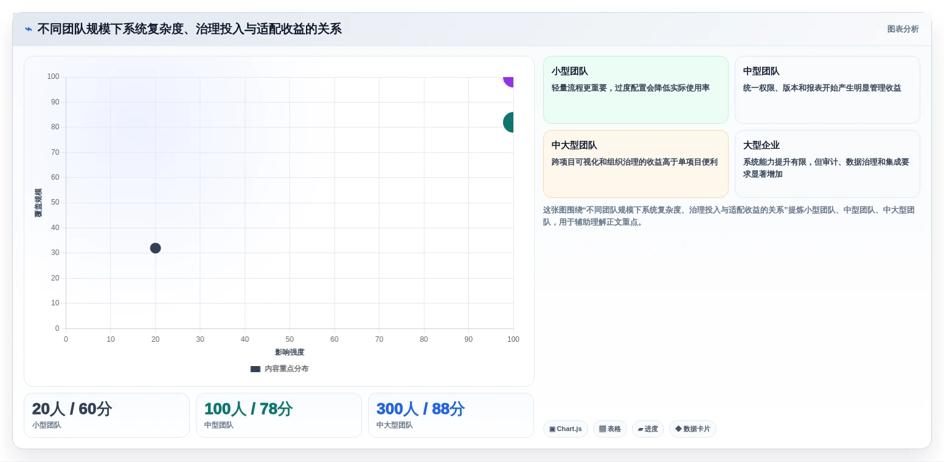Toggle the 内容重点分布 legend swatch
The height and width of the screenshot is (462, 944).
click(255, 369)
